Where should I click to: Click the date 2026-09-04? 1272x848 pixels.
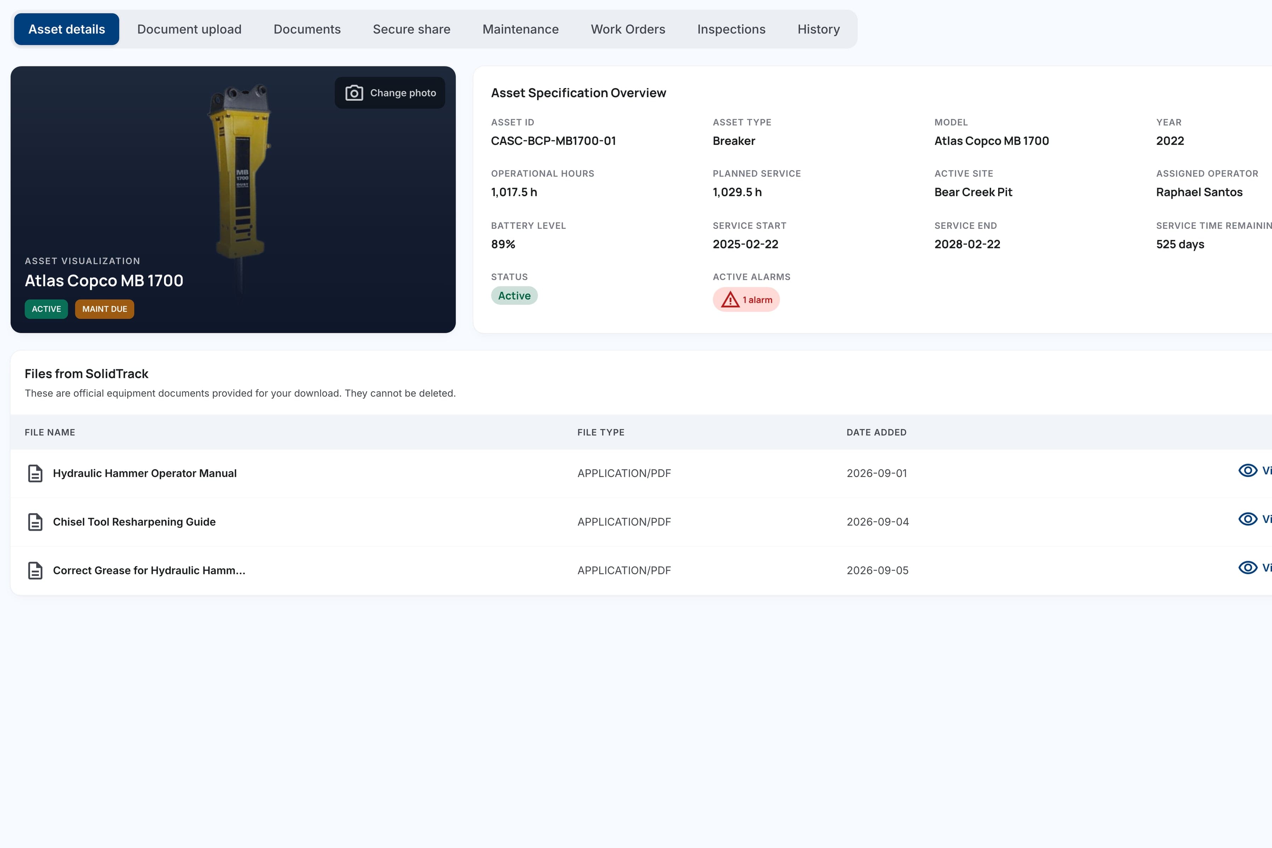coord(878,522)
